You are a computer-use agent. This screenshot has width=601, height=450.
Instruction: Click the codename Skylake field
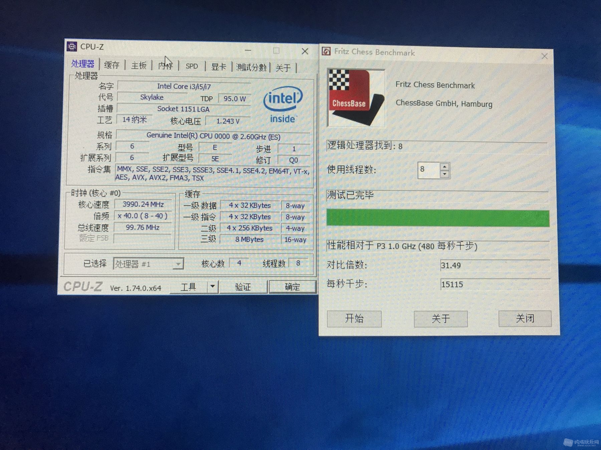tap(152, 97)
